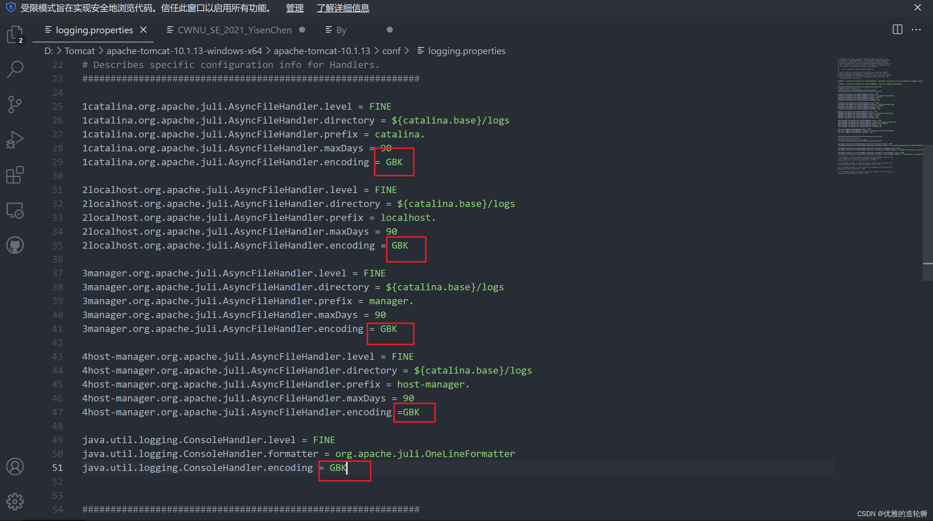
Task: Click the vertical scrollbar slider
Action: click(x=928, y=212)
